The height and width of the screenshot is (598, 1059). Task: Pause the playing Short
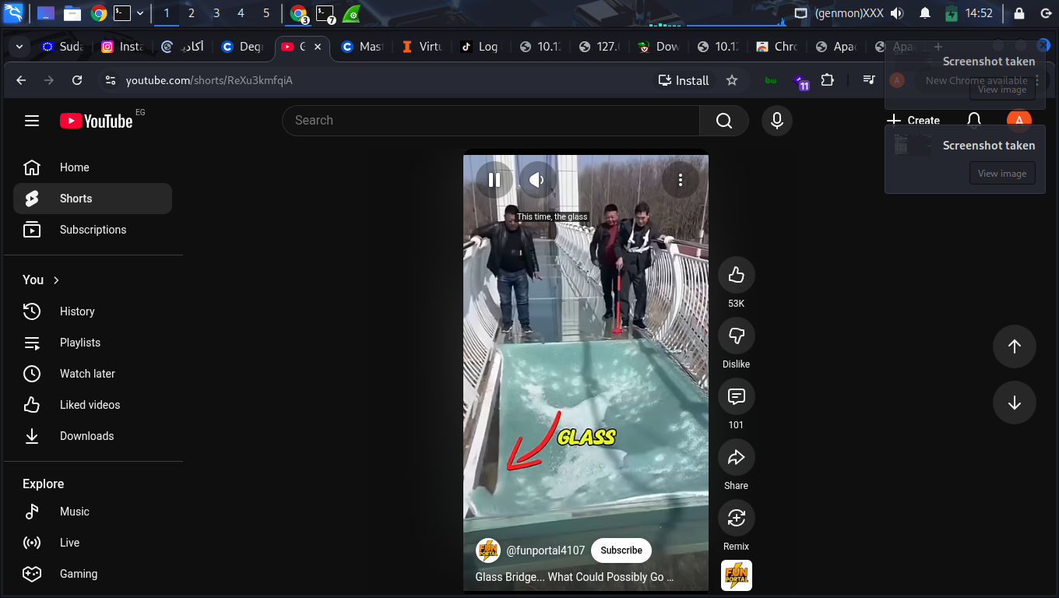click(494, 180)
